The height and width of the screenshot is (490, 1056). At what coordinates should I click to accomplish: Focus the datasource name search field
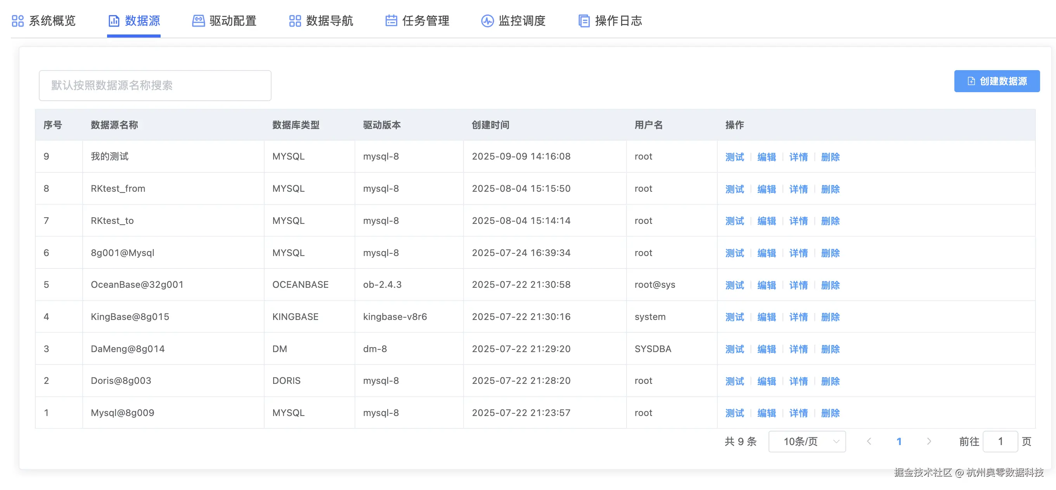pos(155,85)
